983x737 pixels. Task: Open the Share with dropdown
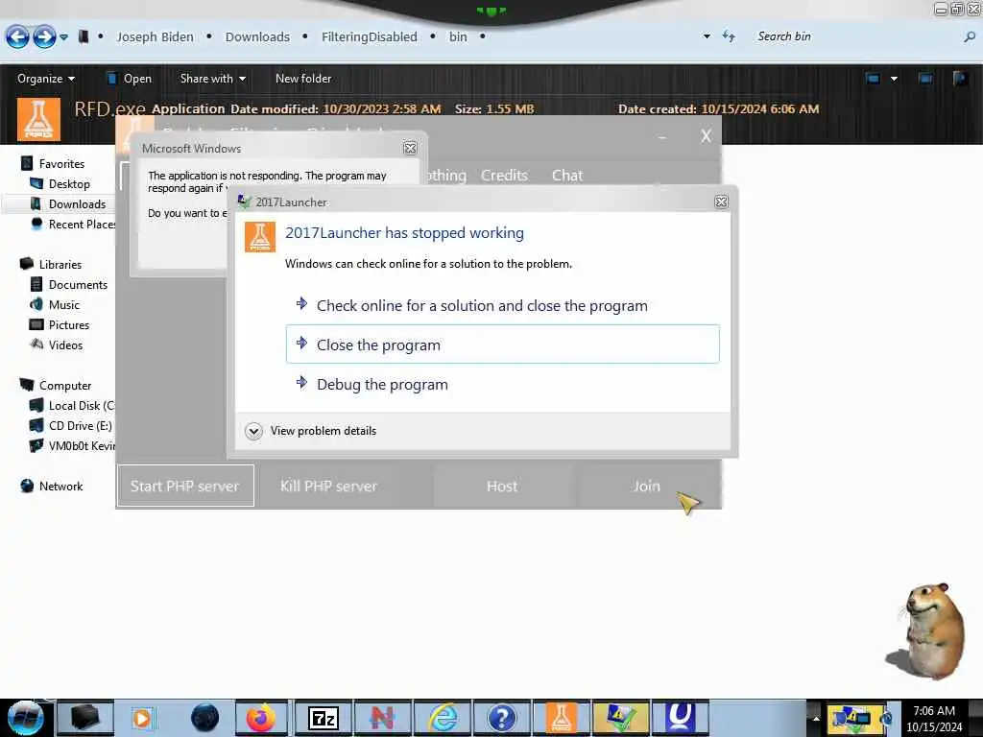(x=212, y=79)
